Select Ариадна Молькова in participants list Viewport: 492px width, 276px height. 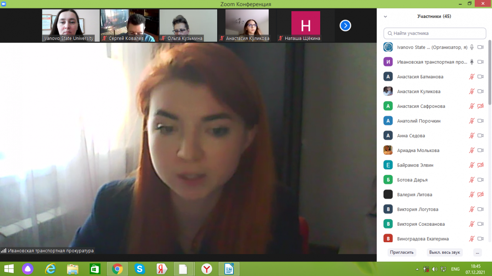[418, 150]
